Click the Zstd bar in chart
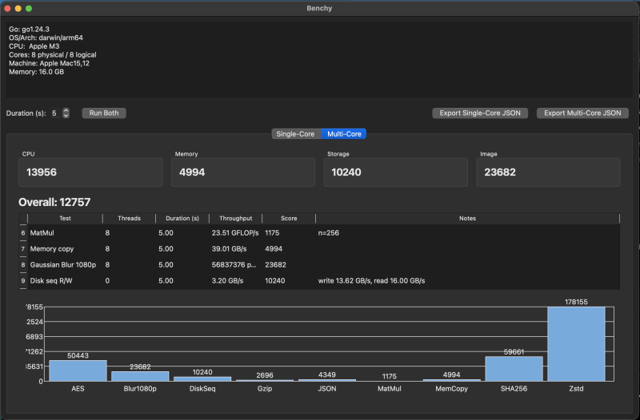This screenshot has height=420, width=640. [x=576, y=344]
